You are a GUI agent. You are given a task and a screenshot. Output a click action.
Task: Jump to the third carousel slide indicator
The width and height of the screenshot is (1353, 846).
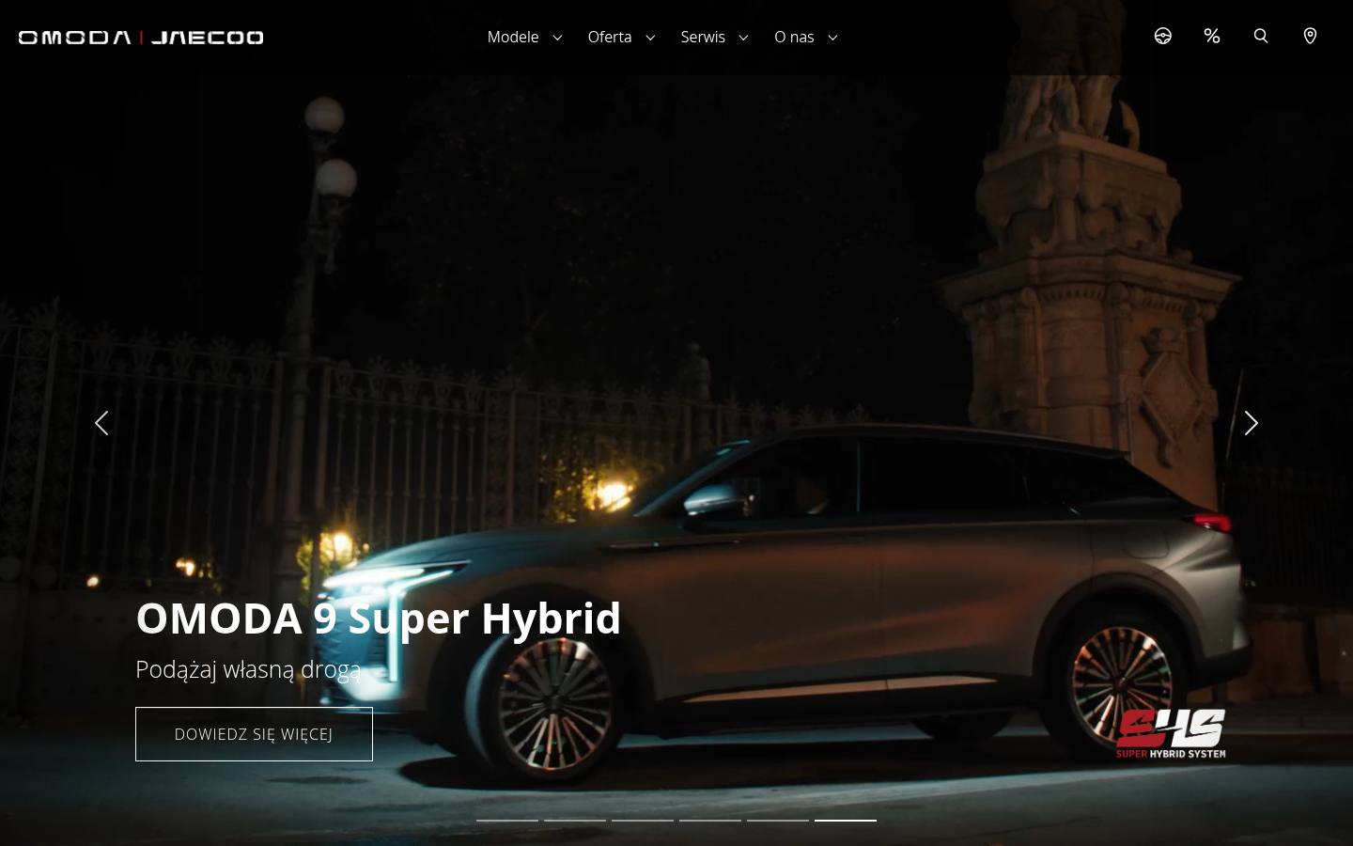pyautogui.click(x=643, y=821)
